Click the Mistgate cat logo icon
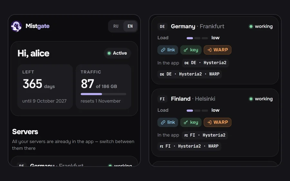The height and width of the screenshot is (181, 290). (16, 26)
